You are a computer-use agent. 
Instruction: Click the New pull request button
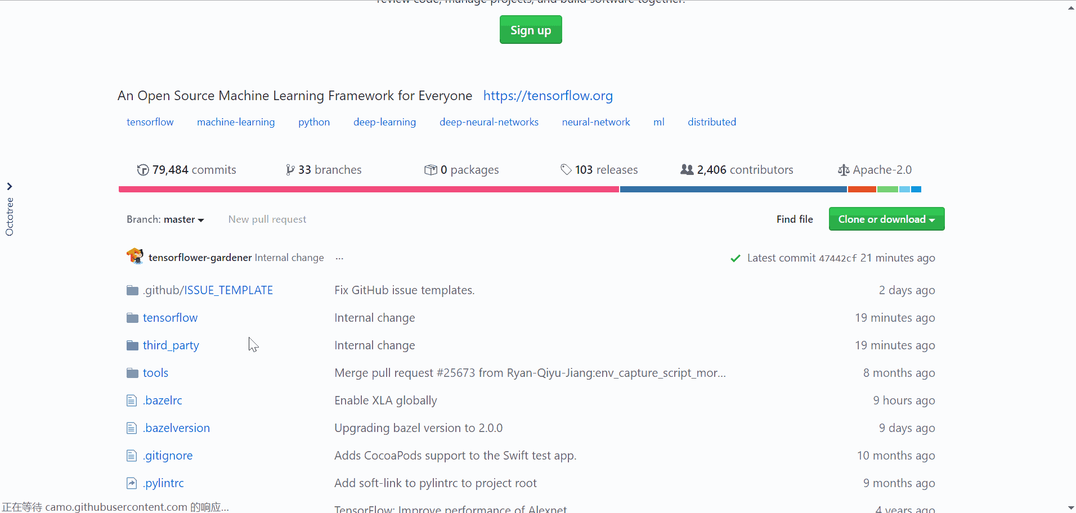(x=267, y=219)
